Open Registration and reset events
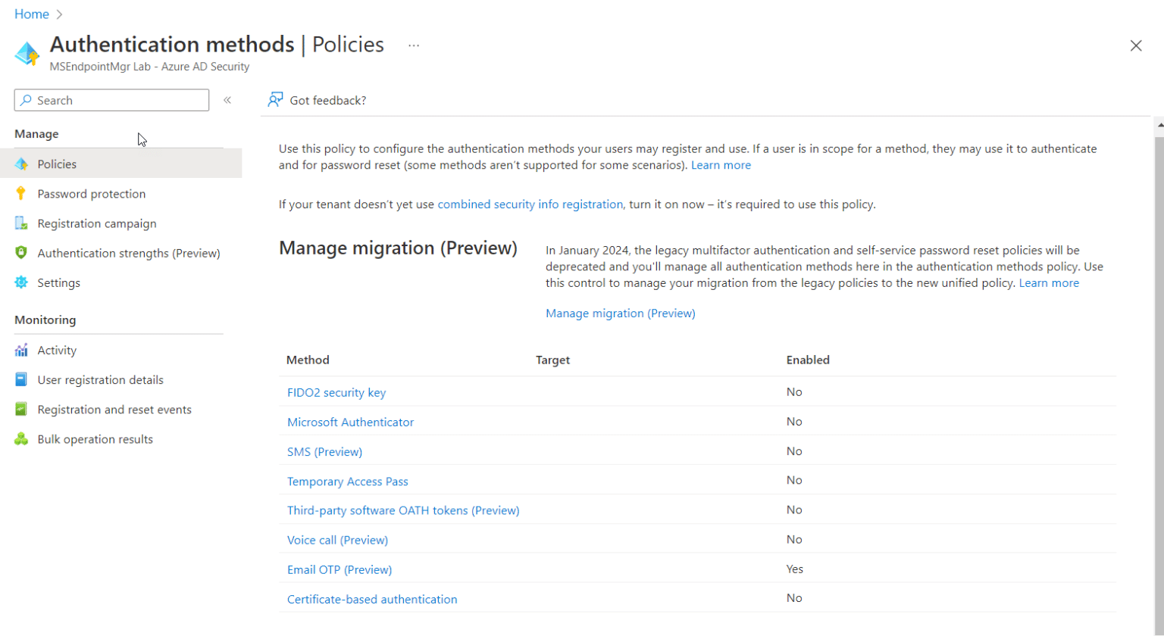1164x636 pixels. pos(115,409)
